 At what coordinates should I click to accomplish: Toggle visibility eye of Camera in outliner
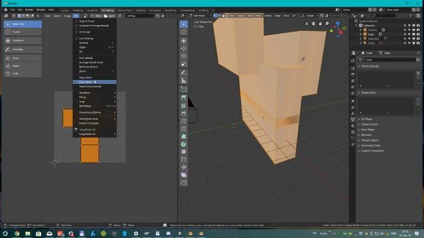click(x=405, y=30)
